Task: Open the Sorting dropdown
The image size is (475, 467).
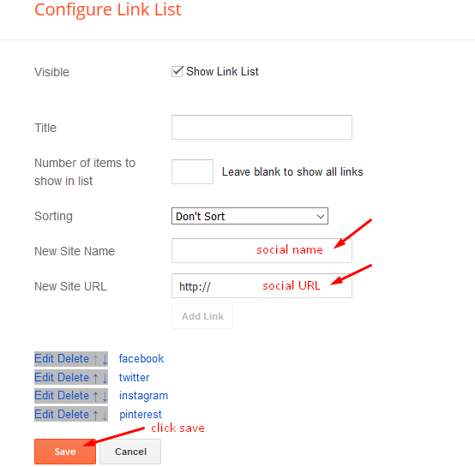Action: tap(250, 216)
